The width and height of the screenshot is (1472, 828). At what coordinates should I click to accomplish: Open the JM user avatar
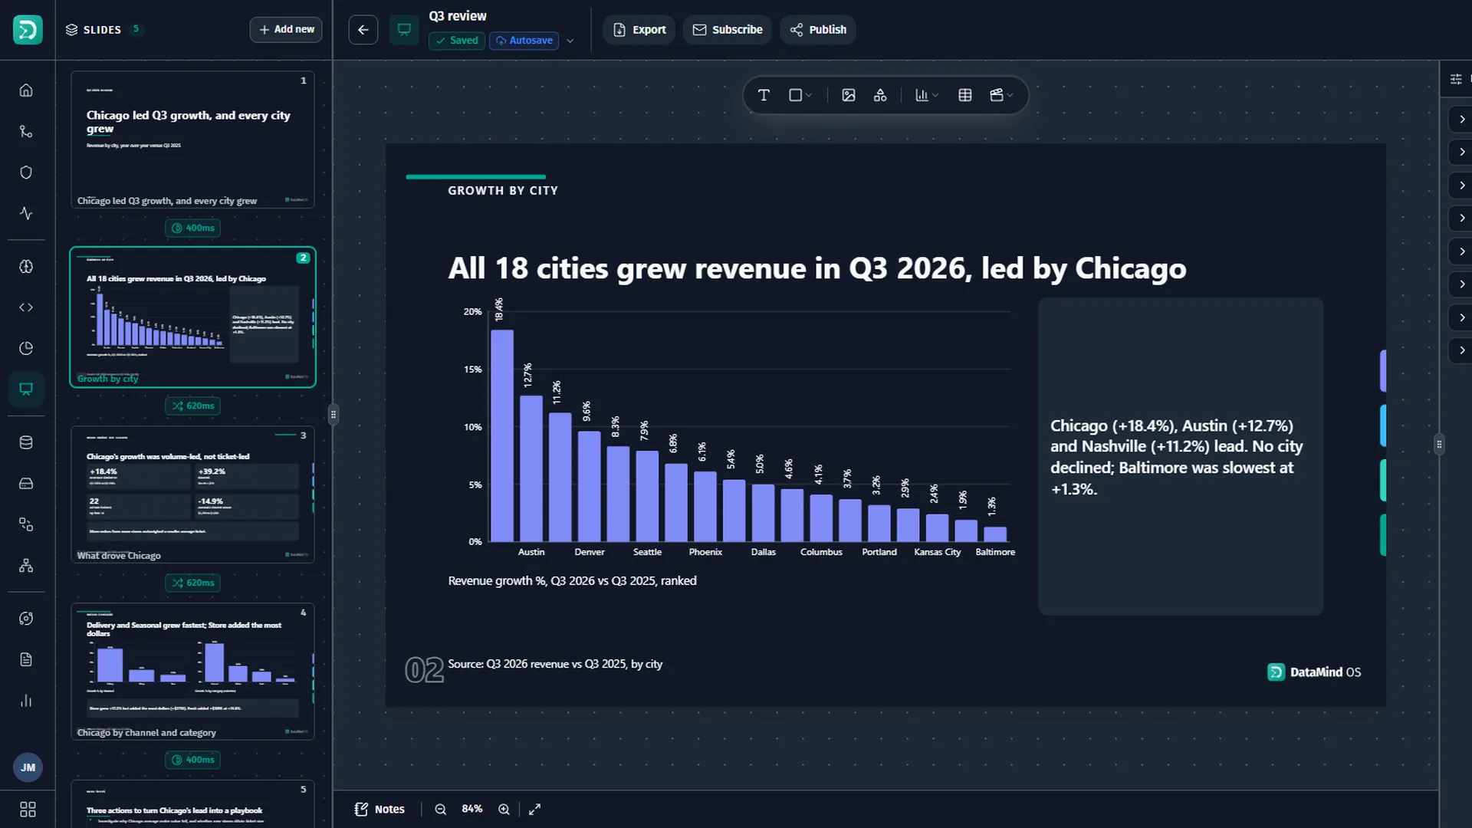(x=28, y=767)
